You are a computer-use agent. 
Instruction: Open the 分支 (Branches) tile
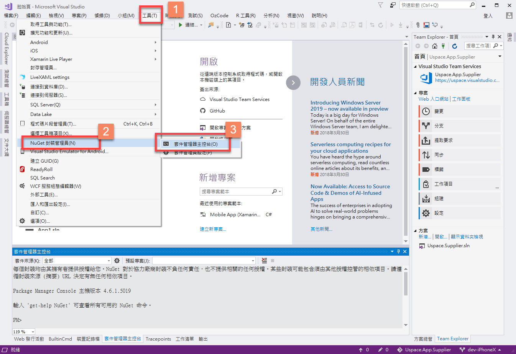(x=459, y=126)
